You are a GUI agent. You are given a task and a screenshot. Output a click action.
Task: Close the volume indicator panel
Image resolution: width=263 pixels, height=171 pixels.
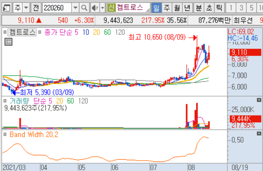click(x=259, y=100)
